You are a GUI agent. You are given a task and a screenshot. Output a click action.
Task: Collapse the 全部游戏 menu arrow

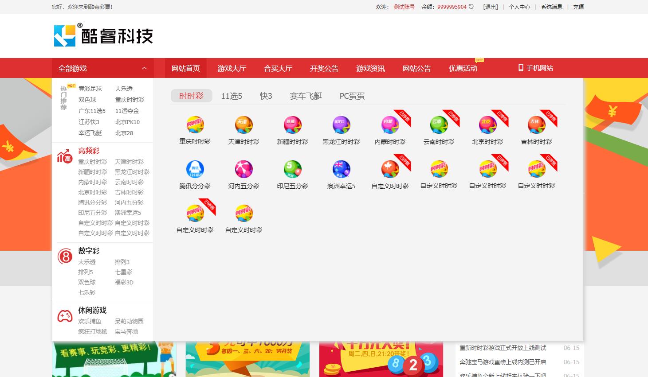[x=144, y=68]
